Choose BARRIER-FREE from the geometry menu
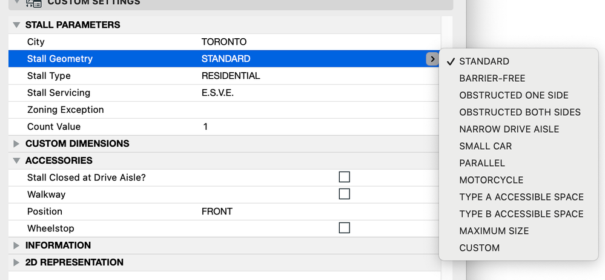Viewport: 605px width, 280px height. [492, 78]
